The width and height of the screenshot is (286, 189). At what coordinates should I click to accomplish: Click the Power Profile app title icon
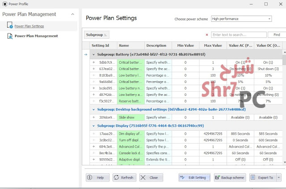[x=5, y=4]
